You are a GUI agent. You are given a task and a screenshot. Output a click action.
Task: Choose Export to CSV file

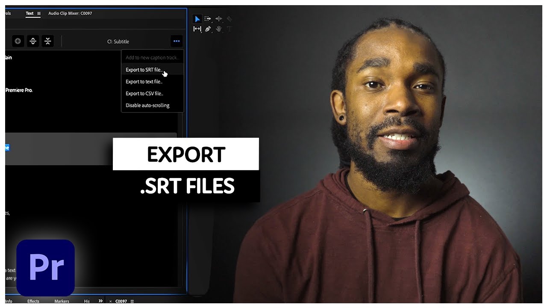coord(153,93)
